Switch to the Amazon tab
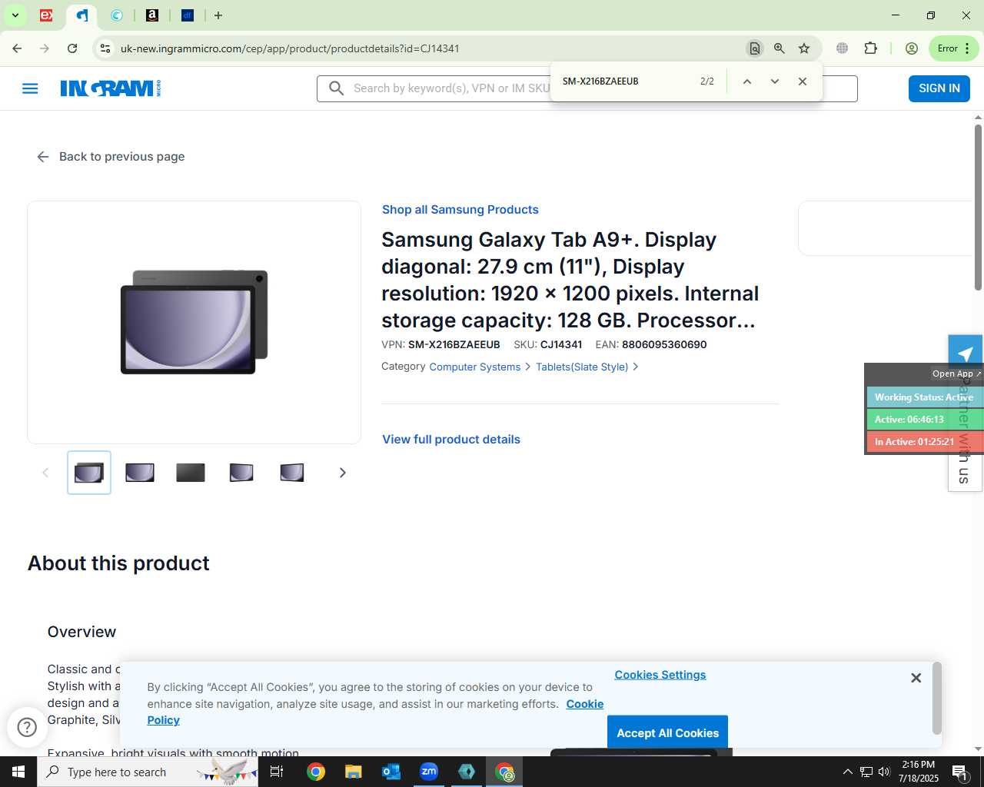984x787 pixels. (152, 15)
